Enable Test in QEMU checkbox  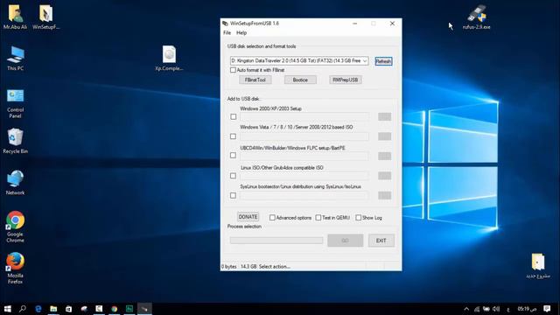click(x=318, y=218)
